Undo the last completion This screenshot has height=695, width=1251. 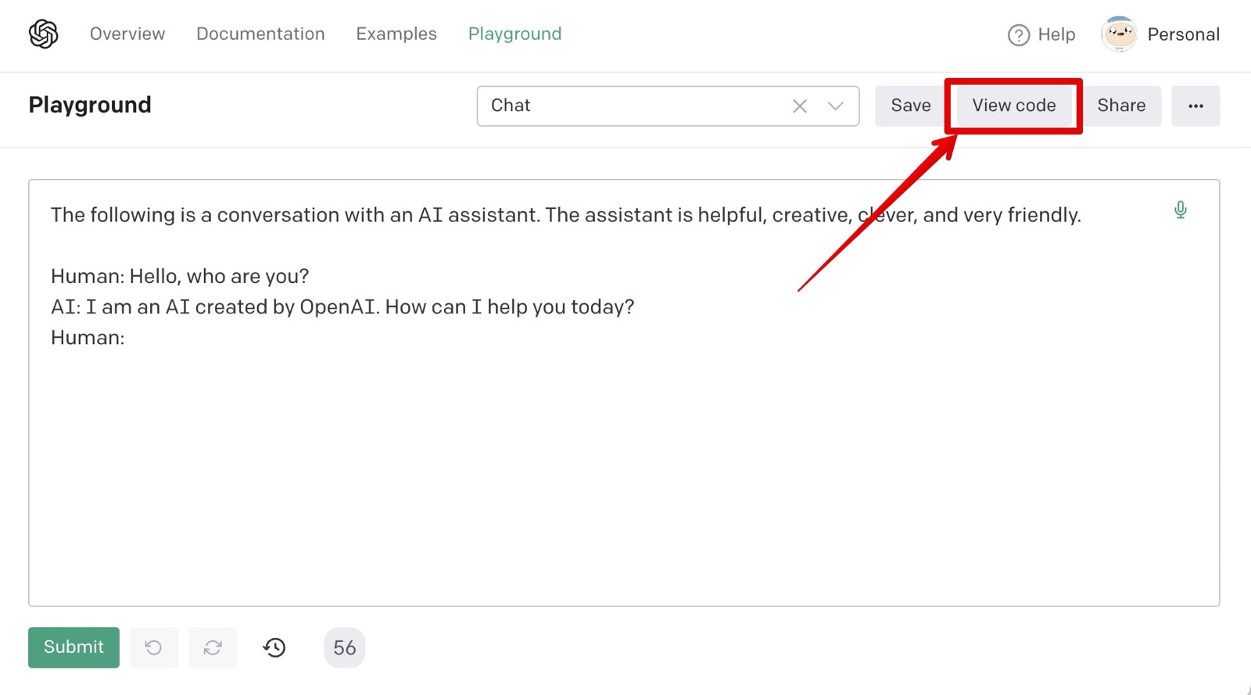(154, 647)
